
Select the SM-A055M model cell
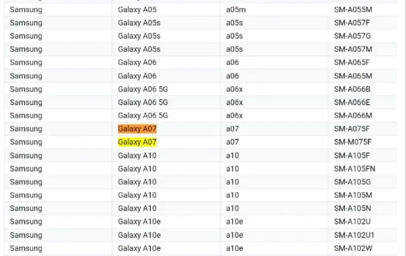pos(353,10)
